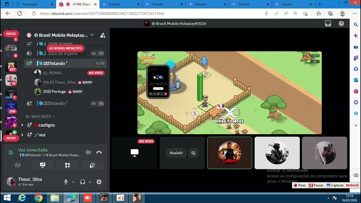This screenshot has height=203, width=361.
Task: Open File Explorer from taskbar
Action: [54, 198]
